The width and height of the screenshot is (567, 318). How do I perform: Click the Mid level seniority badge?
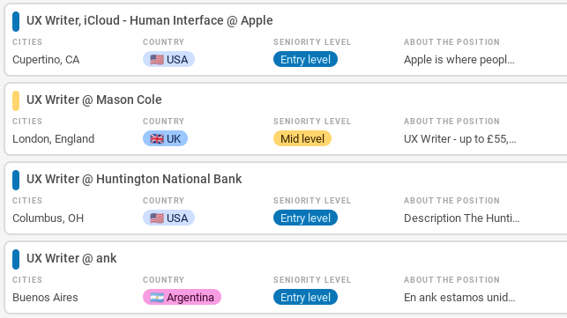point(302,139)
